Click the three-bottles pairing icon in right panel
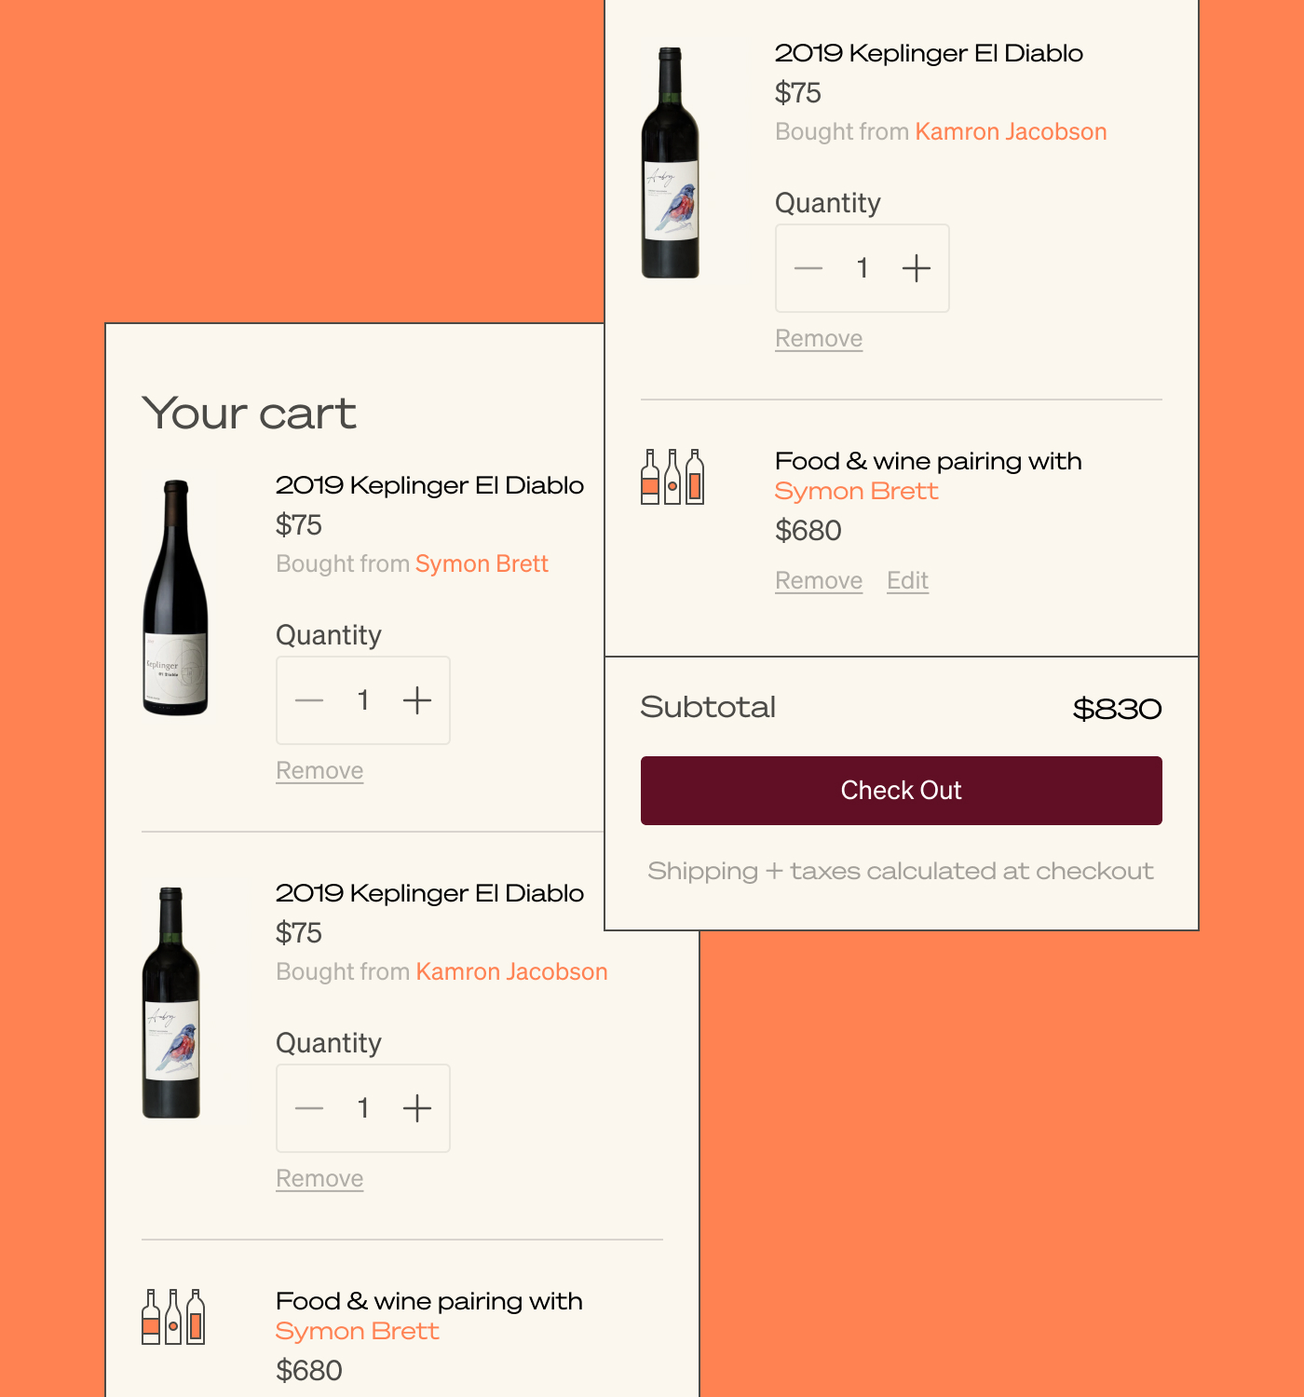1304x1397 pixels. click(x=671, y=477)
